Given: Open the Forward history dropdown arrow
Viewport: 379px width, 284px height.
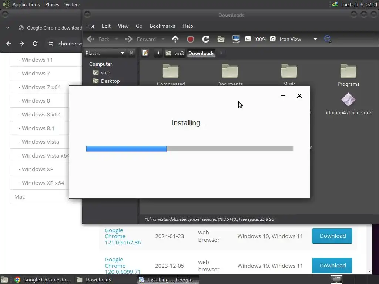Looking at the screenshot, I should click(163, 39).
